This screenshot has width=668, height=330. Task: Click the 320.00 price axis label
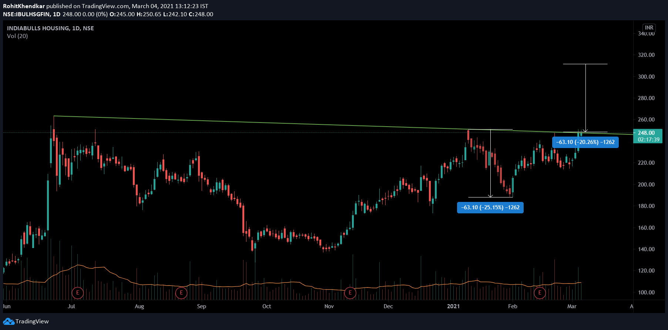[x=646, y=55]
